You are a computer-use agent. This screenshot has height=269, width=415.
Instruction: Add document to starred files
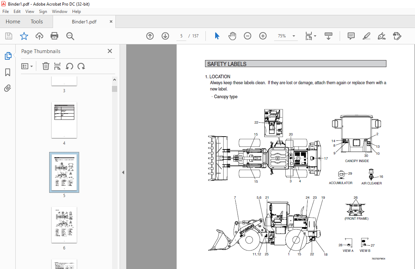pyautogui.click(x=24, y=36)
